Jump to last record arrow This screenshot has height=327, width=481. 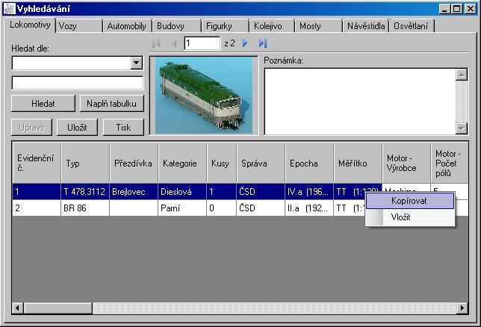click(x=263, y=44)
